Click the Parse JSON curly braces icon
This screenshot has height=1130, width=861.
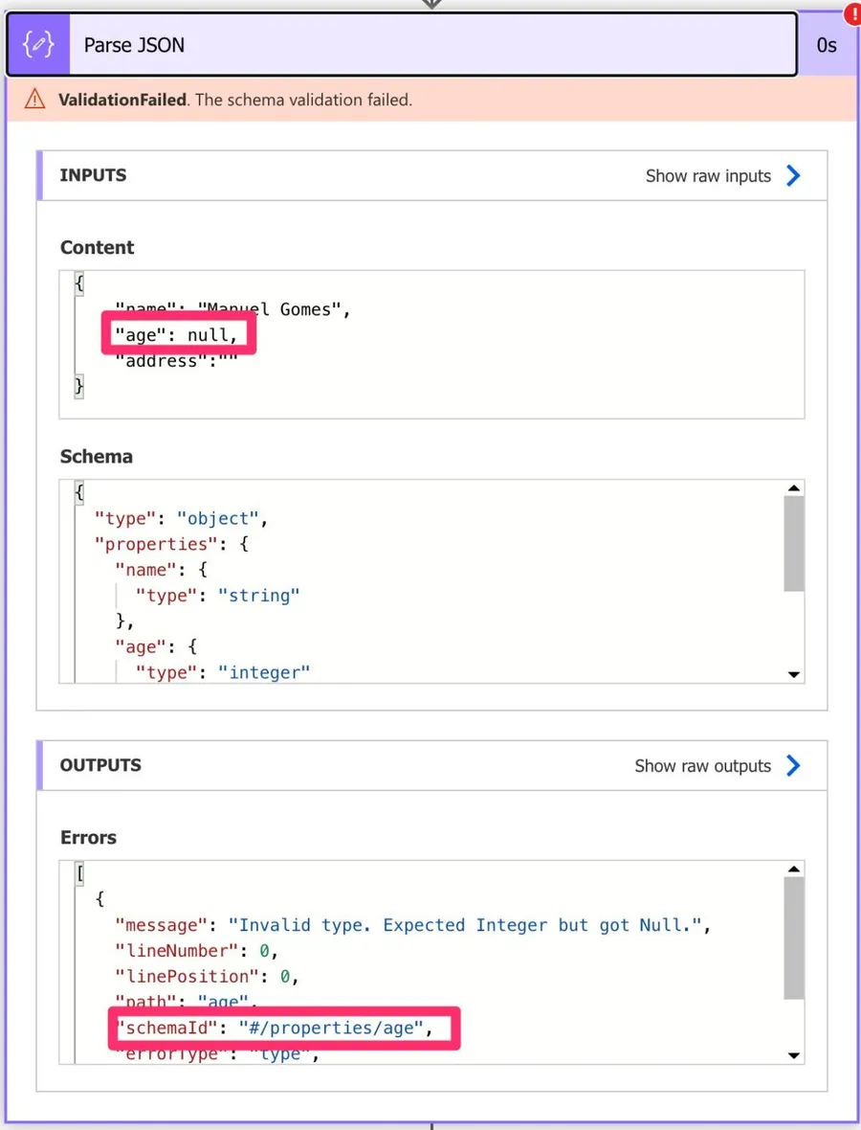pyautogui.click(x=38, y=45)
